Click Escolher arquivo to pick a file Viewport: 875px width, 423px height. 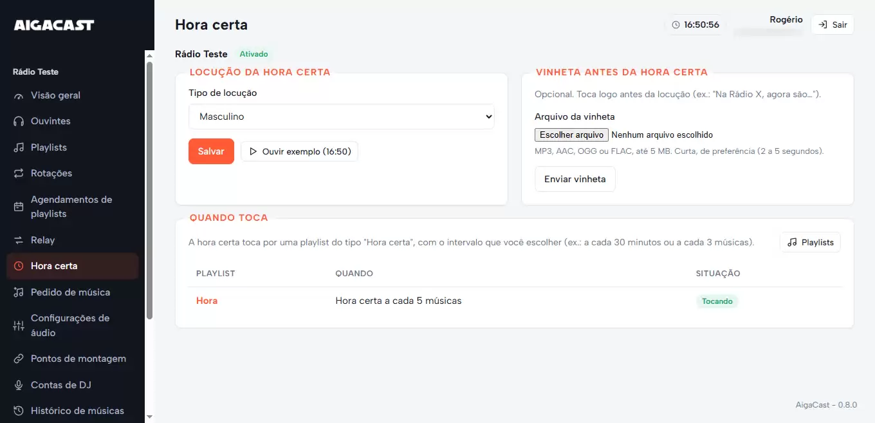(x=571, y=135)
